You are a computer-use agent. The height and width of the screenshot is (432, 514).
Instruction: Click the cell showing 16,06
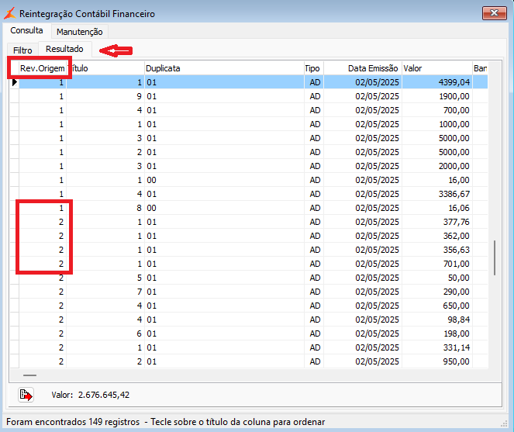(x=437, y=208)
